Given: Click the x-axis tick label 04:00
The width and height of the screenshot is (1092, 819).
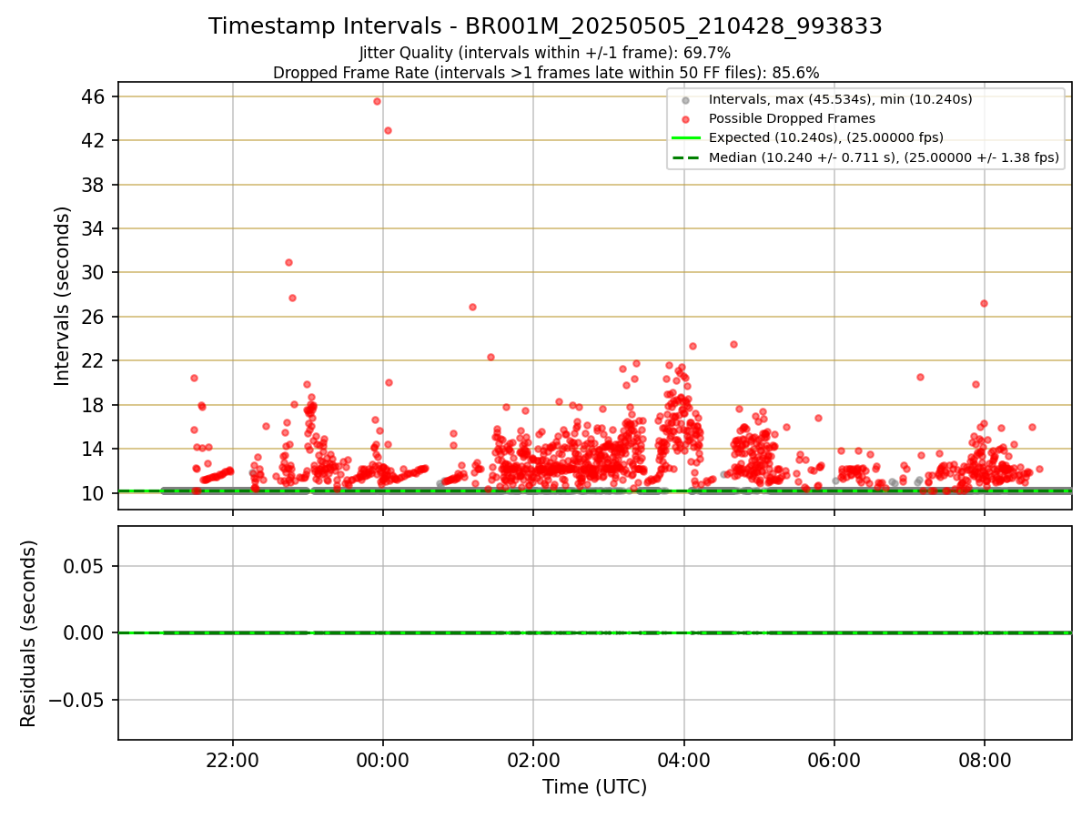Looking at the screenshot, I should click(x=683, y=761).
